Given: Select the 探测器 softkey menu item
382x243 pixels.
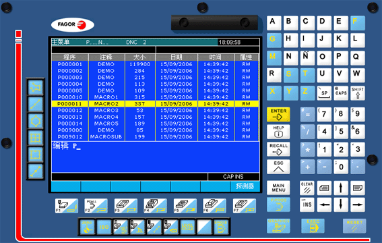Looking at the screenshot, I should [x=245, y=186].
